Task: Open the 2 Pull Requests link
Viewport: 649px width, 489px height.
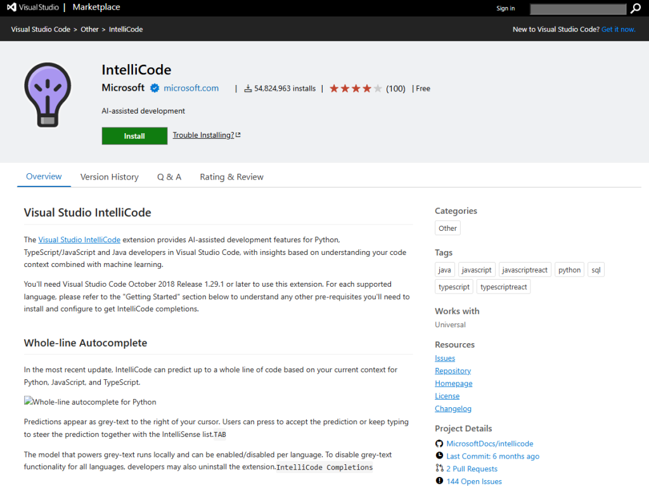Action: coord(472,469)
